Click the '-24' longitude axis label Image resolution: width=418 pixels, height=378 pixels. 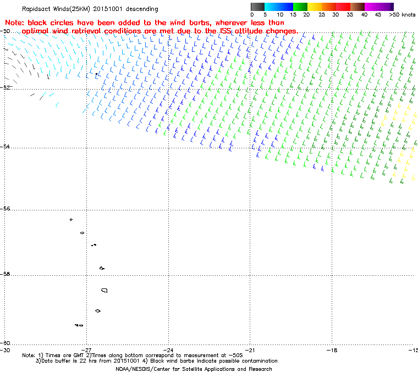tap(168, 350)
